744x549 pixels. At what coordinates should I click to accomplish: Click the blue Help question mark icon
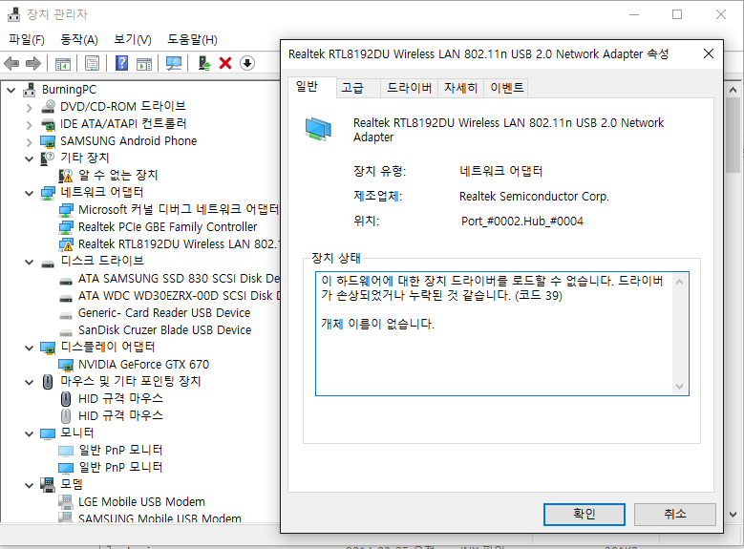pyautogui.click(x=122, y=63)
